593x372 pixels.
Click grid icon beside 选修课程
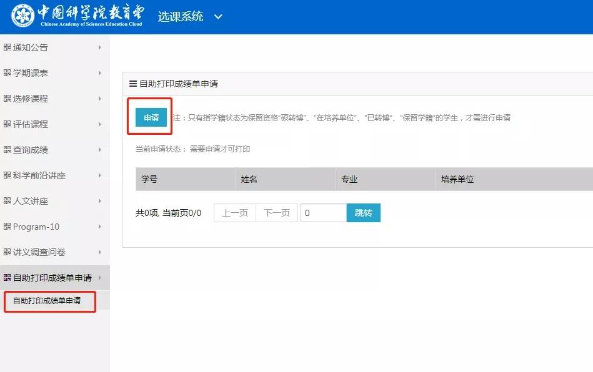[7, 99]
